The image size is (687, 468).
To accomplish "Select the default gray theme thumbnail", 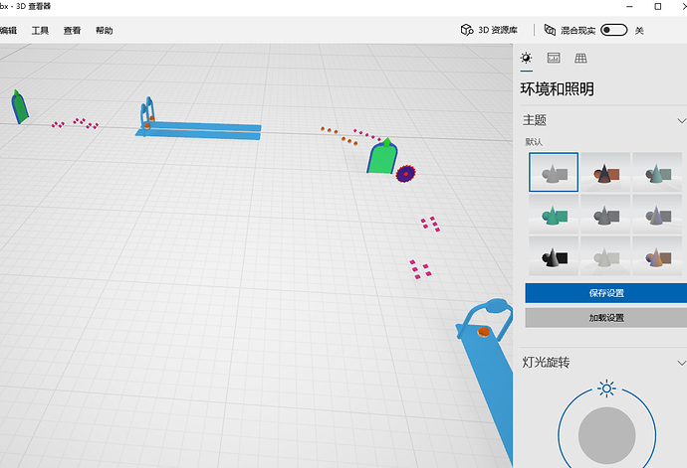I will tap(554, 172).
